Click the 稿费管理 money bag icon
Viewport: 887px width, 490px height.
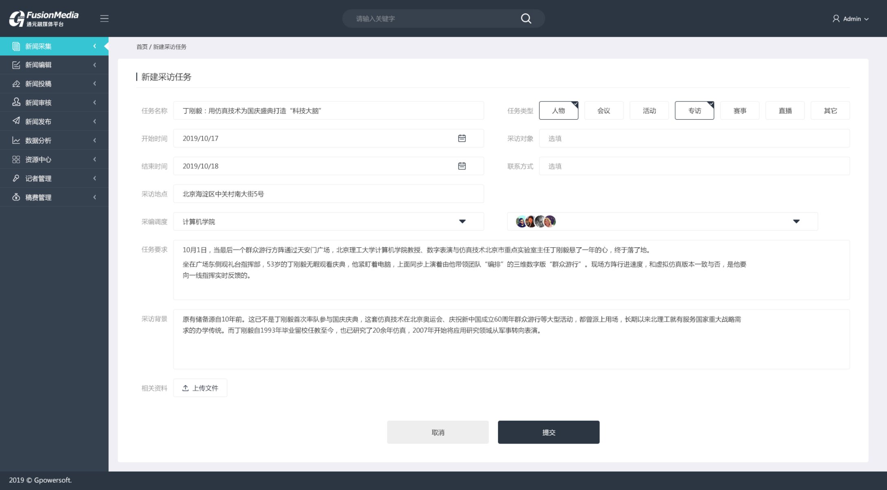point(16,197)
